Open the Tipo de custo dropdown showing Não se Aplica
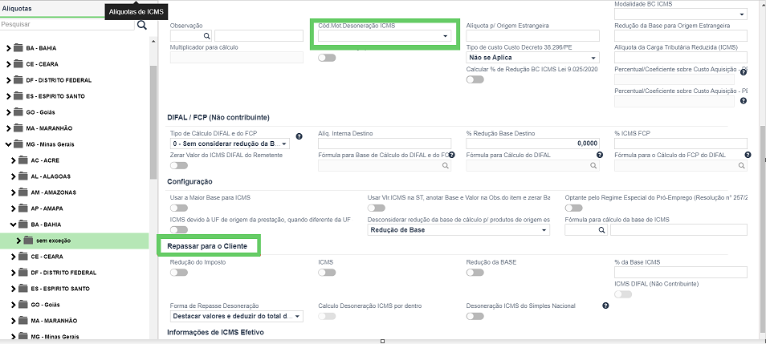 pos(532,58)
